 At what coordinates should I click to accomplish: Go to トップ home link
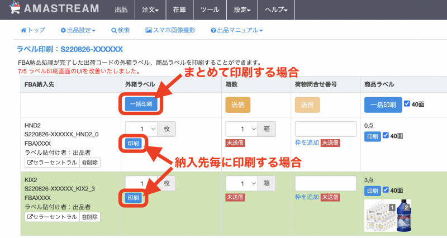pyautogui.click(x=33, y=30)
